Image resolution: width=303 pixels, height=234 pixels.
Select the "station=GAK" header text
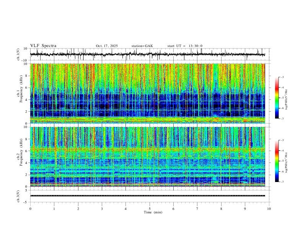pos(142,46)
